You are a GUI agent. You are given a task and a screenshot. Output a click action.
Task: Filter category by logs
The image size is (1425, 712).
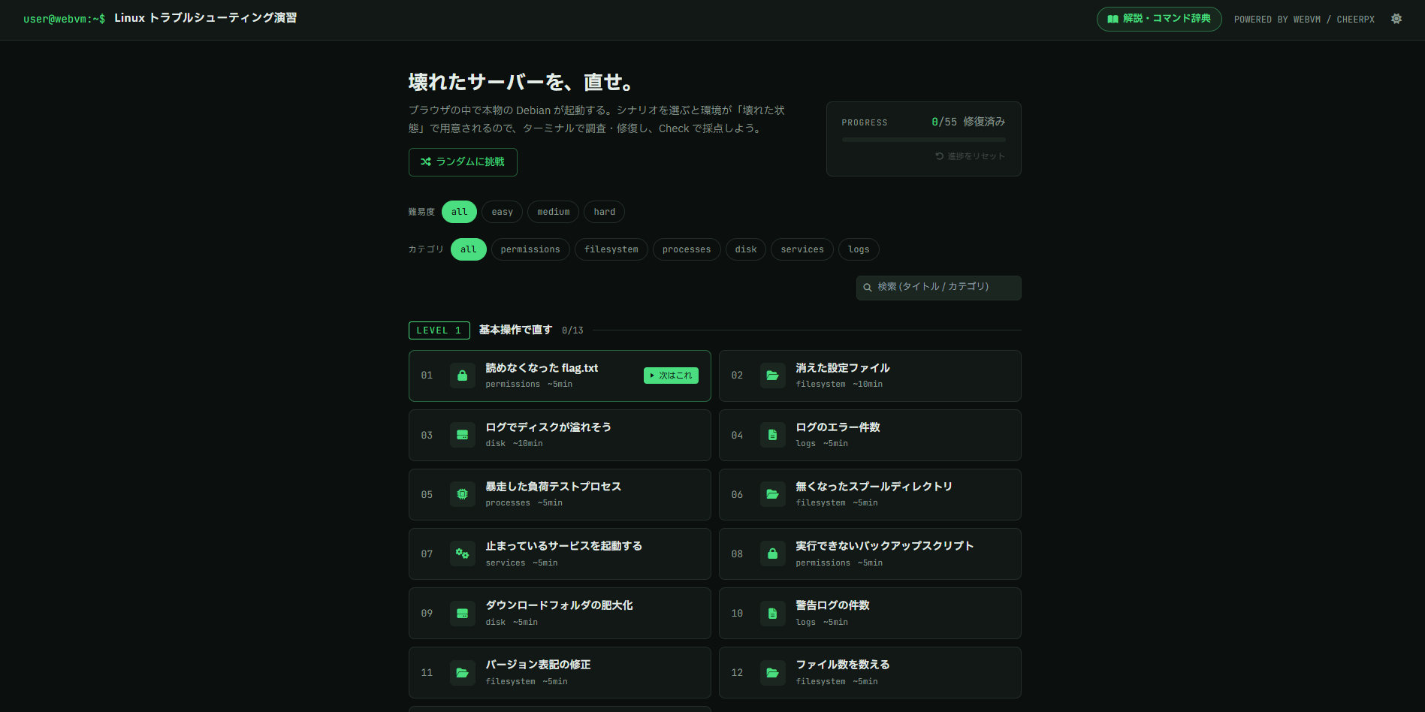(859, 249)
